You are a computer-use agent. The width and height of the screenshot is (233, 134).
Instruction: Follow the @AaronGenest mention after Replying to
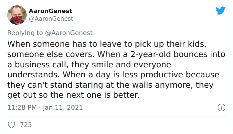coord(69,33)
